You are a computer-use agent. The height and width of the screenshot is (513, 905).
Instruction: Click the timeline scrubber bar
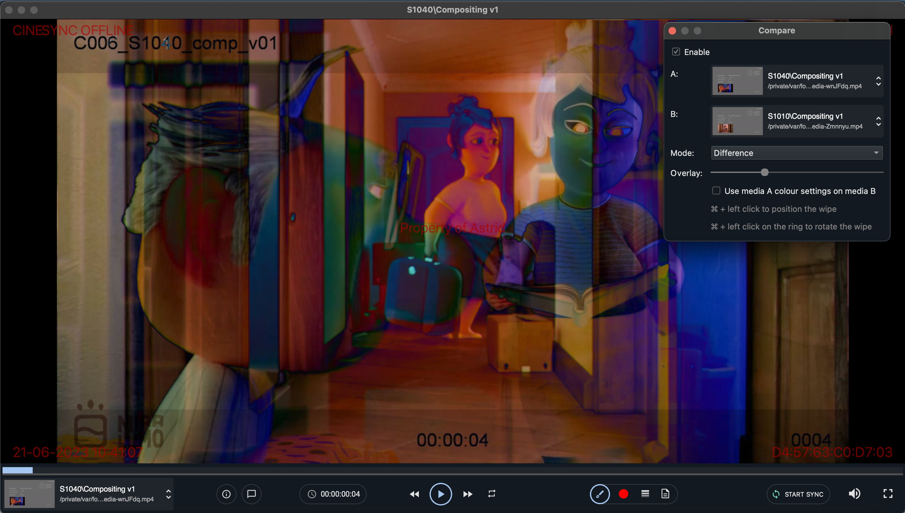[x=452, y=470]
